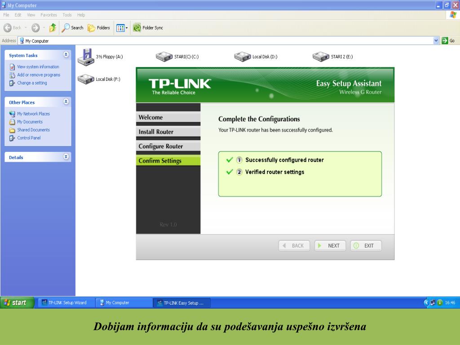Open the forward history dropdown arrow
This screenshot has height=345, width=460.
(44, 28)
